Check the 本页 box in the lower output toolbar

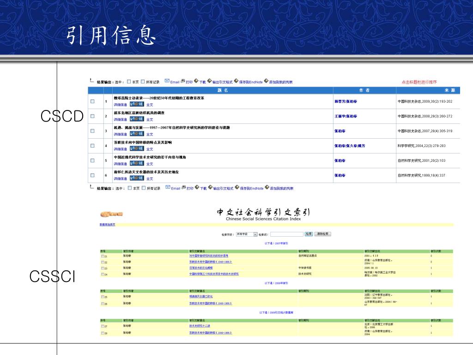click(130, 188)
